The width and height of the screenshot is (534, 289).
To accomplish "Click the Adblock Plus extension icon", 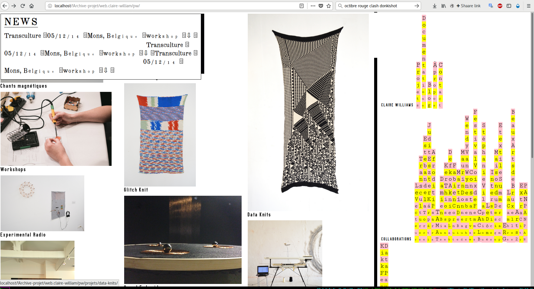I will (x=500, y=6).
